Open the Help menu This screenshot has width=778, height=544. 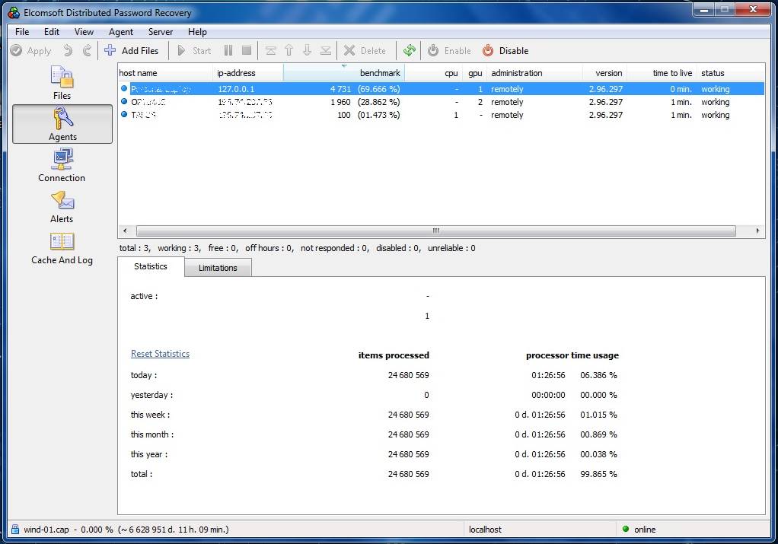197,32
